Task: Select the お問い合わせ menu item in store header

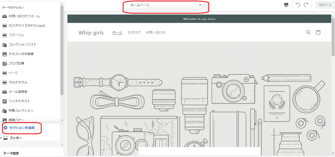Action: pos(155,32)
